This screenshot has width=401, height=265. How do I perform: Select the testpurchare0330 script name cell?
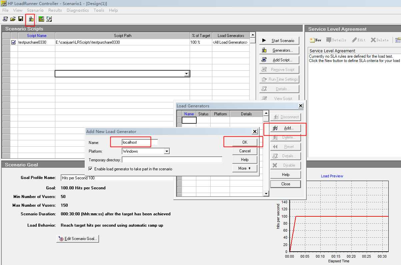(37, 42)
